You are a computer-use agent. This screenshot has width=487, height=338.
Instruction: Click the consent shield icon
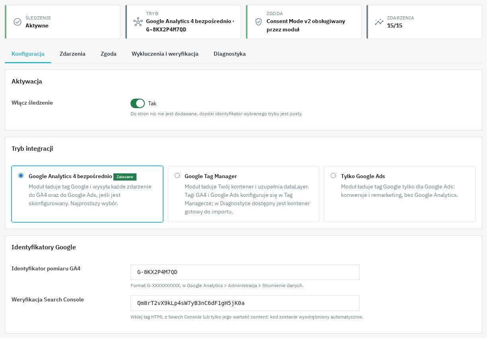point(259,22)
